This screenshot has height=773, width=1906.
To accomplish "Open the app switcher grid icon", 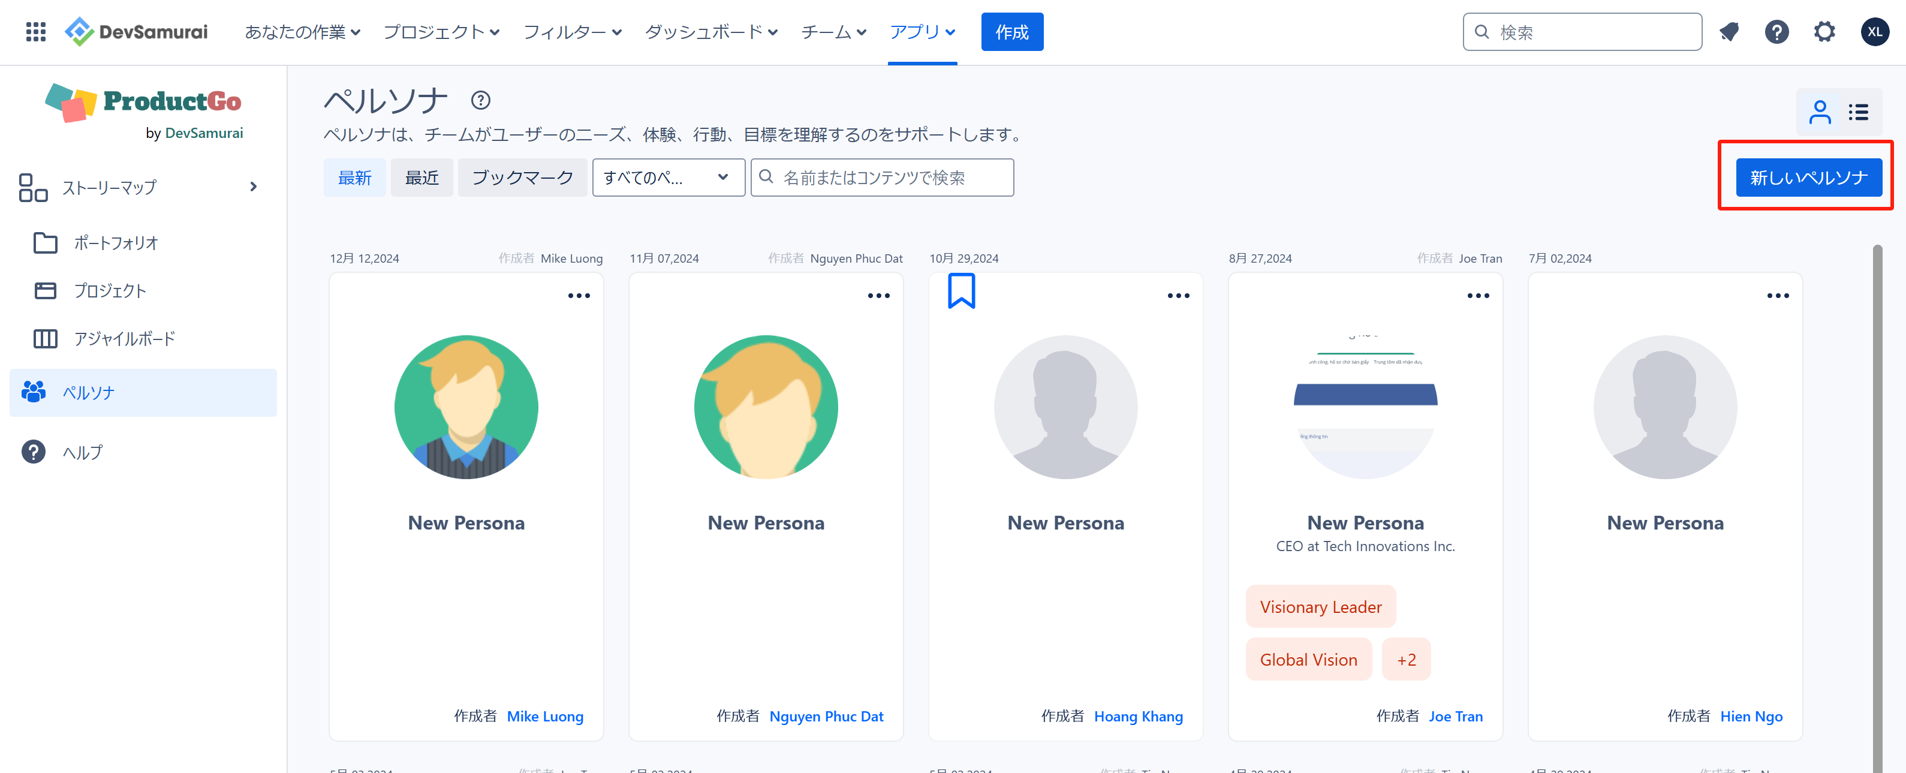I will 35,32.
